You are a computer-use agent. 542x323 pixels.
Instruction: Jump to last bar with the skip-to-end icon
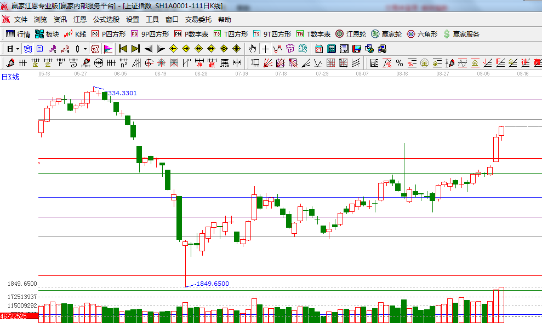[135, 49]
